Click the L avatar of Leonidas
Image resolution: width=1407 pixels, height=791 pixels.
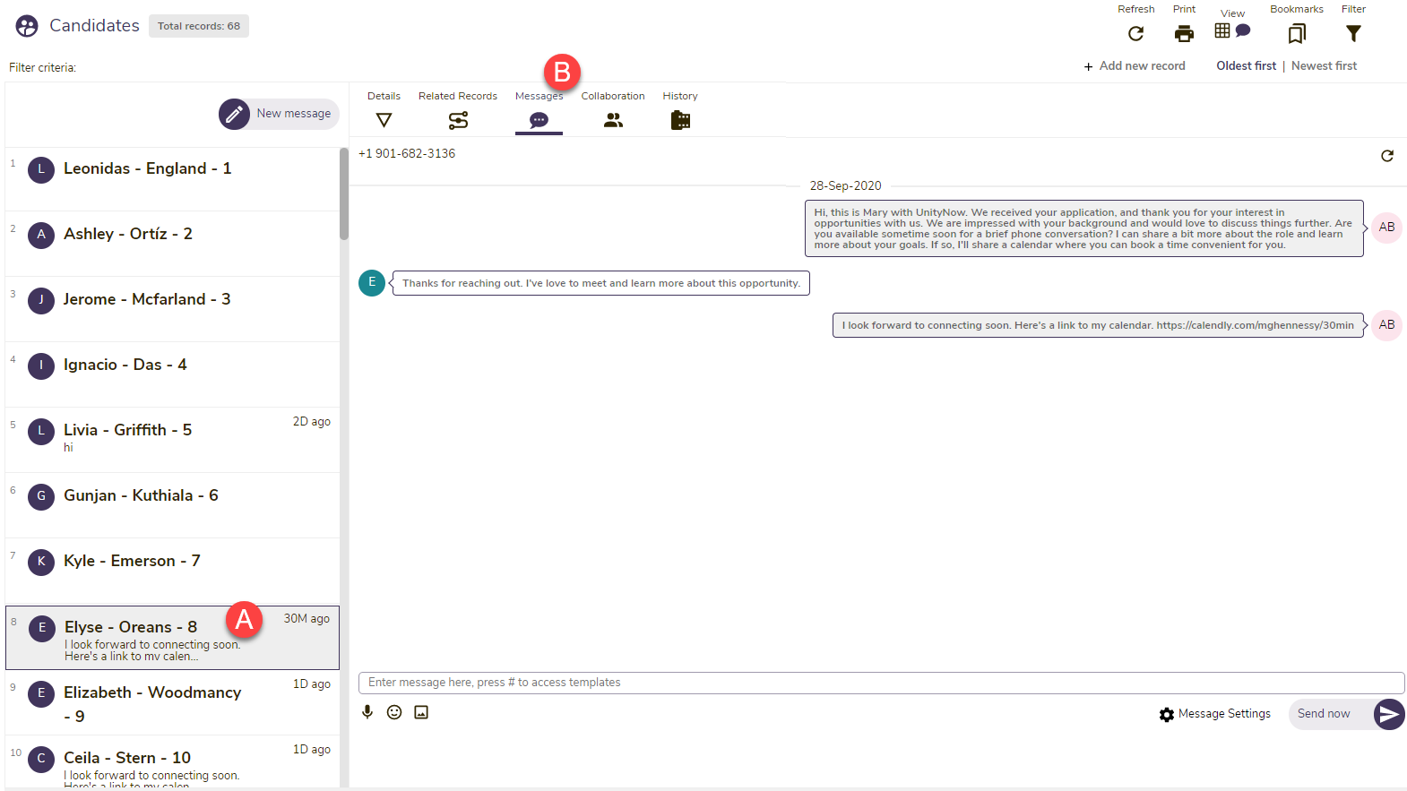(41, 169)
